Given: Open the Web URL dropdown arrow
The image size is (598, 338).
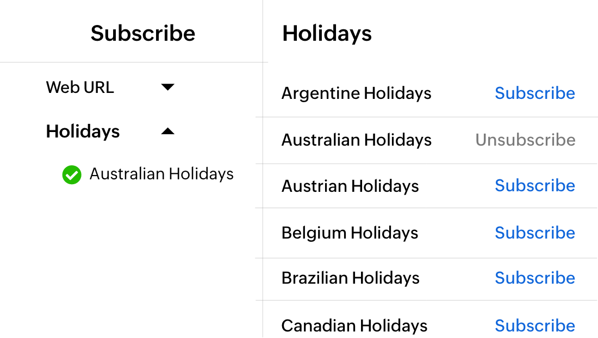Looking at the screenshot, I should 169,87.
